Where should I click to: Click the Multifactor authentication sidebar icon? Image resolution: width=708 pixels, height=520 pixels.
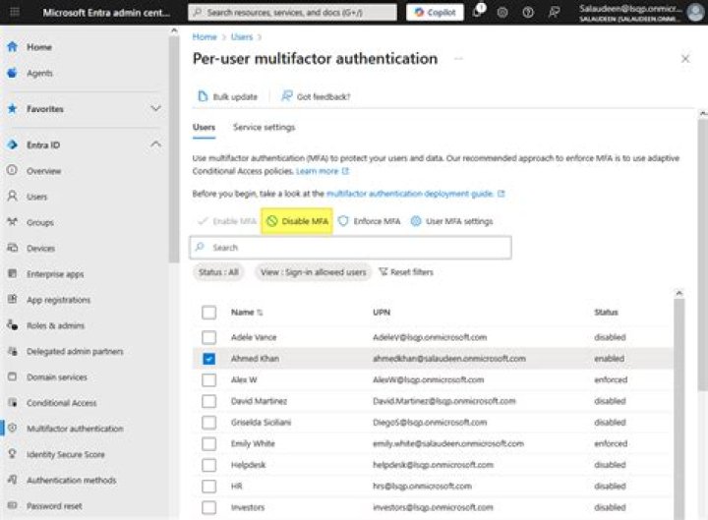coord(13,428)
